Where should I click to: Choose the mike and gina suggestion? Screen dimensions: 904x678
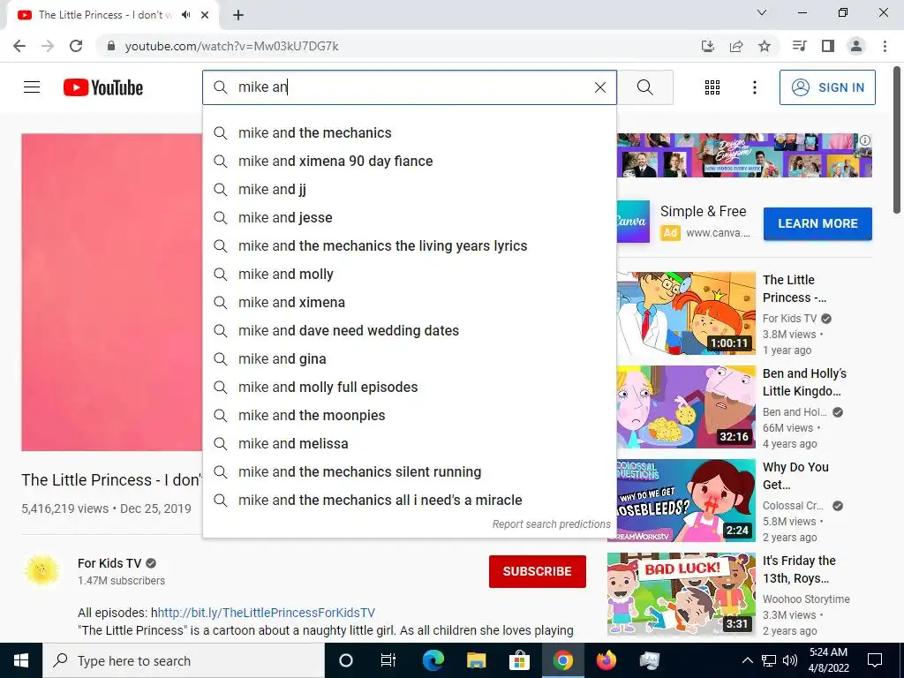pos(410,358)
